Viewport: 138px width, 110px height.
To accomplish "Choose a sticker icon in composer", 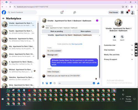I will click(51, 83).
